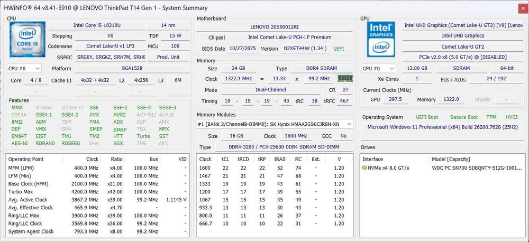The image size is (529, 242).
Task: Click the 64-bit bus width field
Action: coord(507,68)
